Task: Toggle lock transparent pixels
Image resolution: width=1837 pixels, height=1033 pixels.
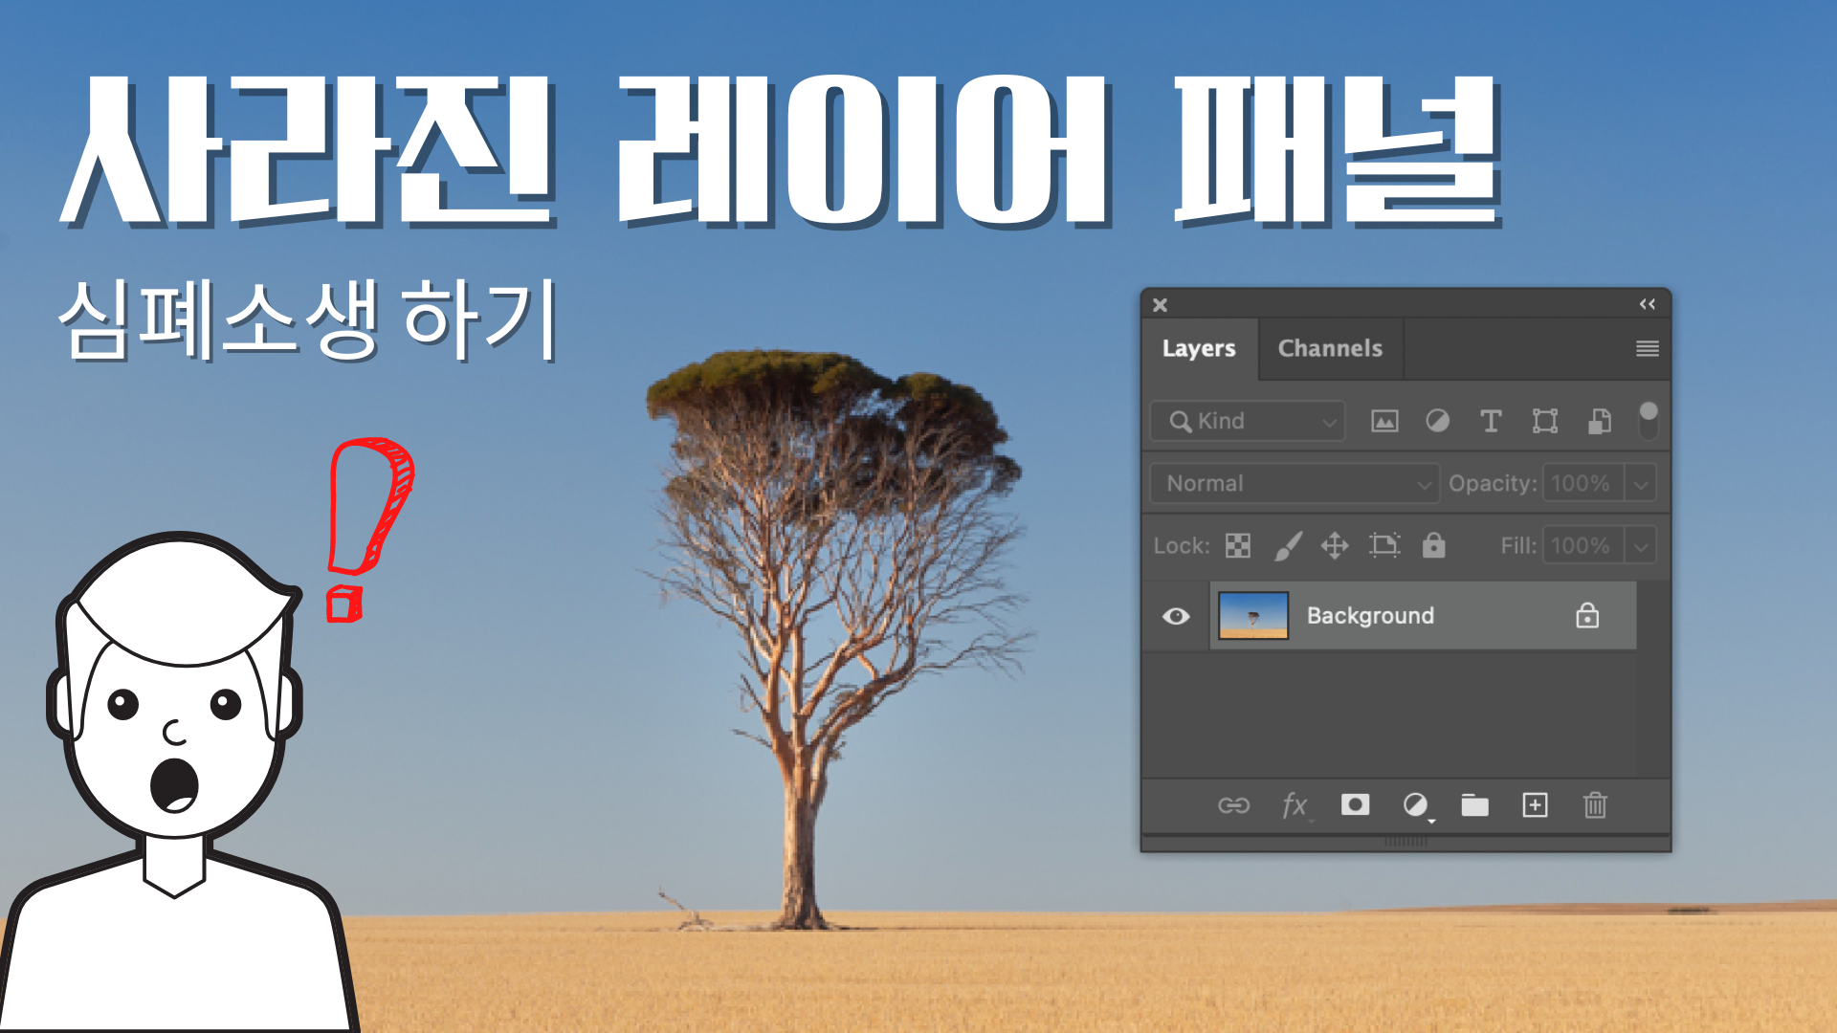Action: [x=1238, y=545]
